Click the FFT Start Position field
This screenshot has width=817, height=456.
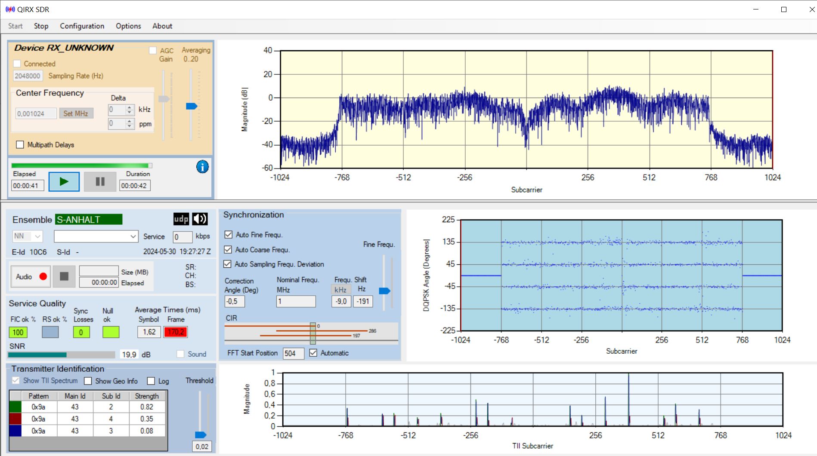pos(293,353)
